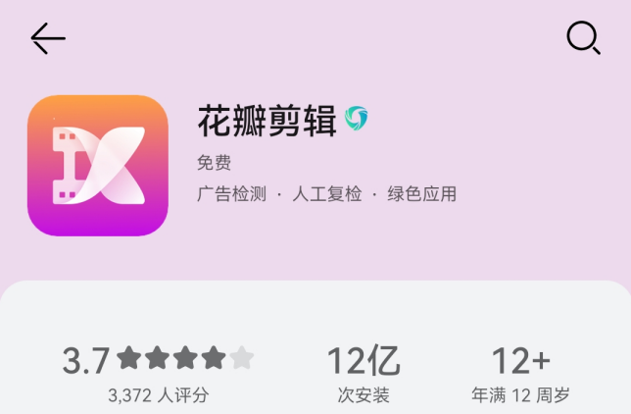
Task: Tap the 免费 price label
Action: (214, 163)
